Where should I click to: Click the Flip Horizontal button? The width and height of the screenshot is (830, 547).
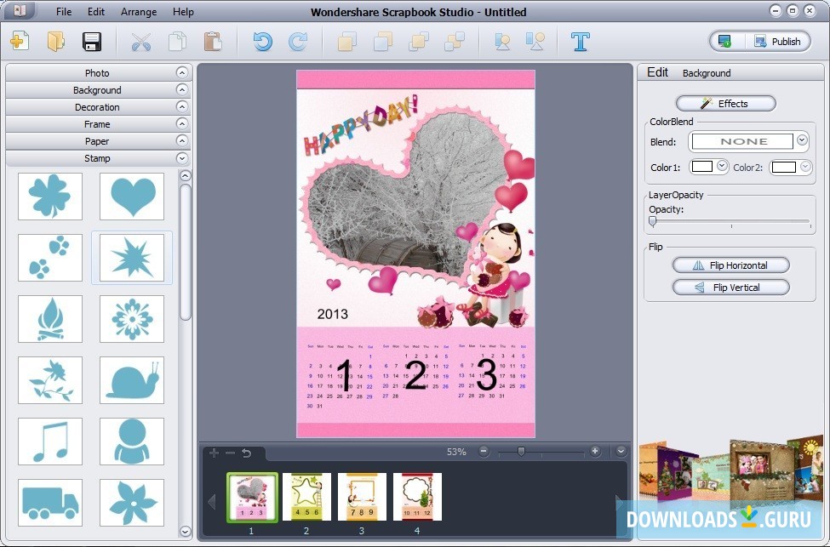tap(730, 265)
